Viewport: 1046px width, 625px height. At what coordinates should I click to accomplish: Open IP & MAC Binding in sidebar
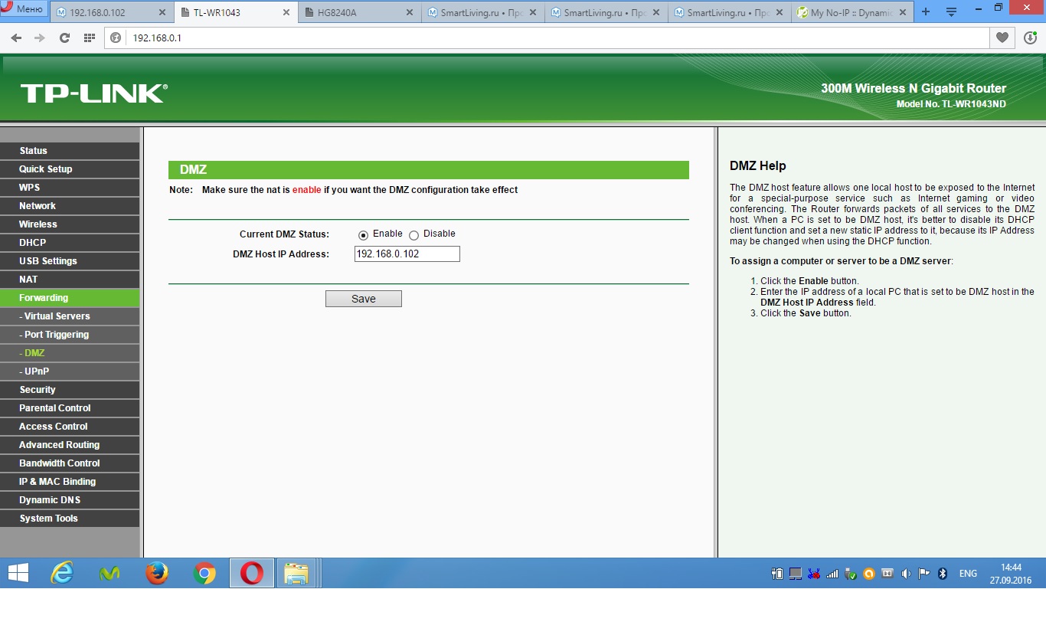click(x=70, y=482)
